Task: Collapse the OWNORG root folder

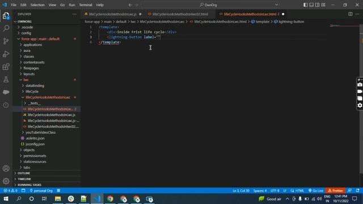Action: coord(47,22)
